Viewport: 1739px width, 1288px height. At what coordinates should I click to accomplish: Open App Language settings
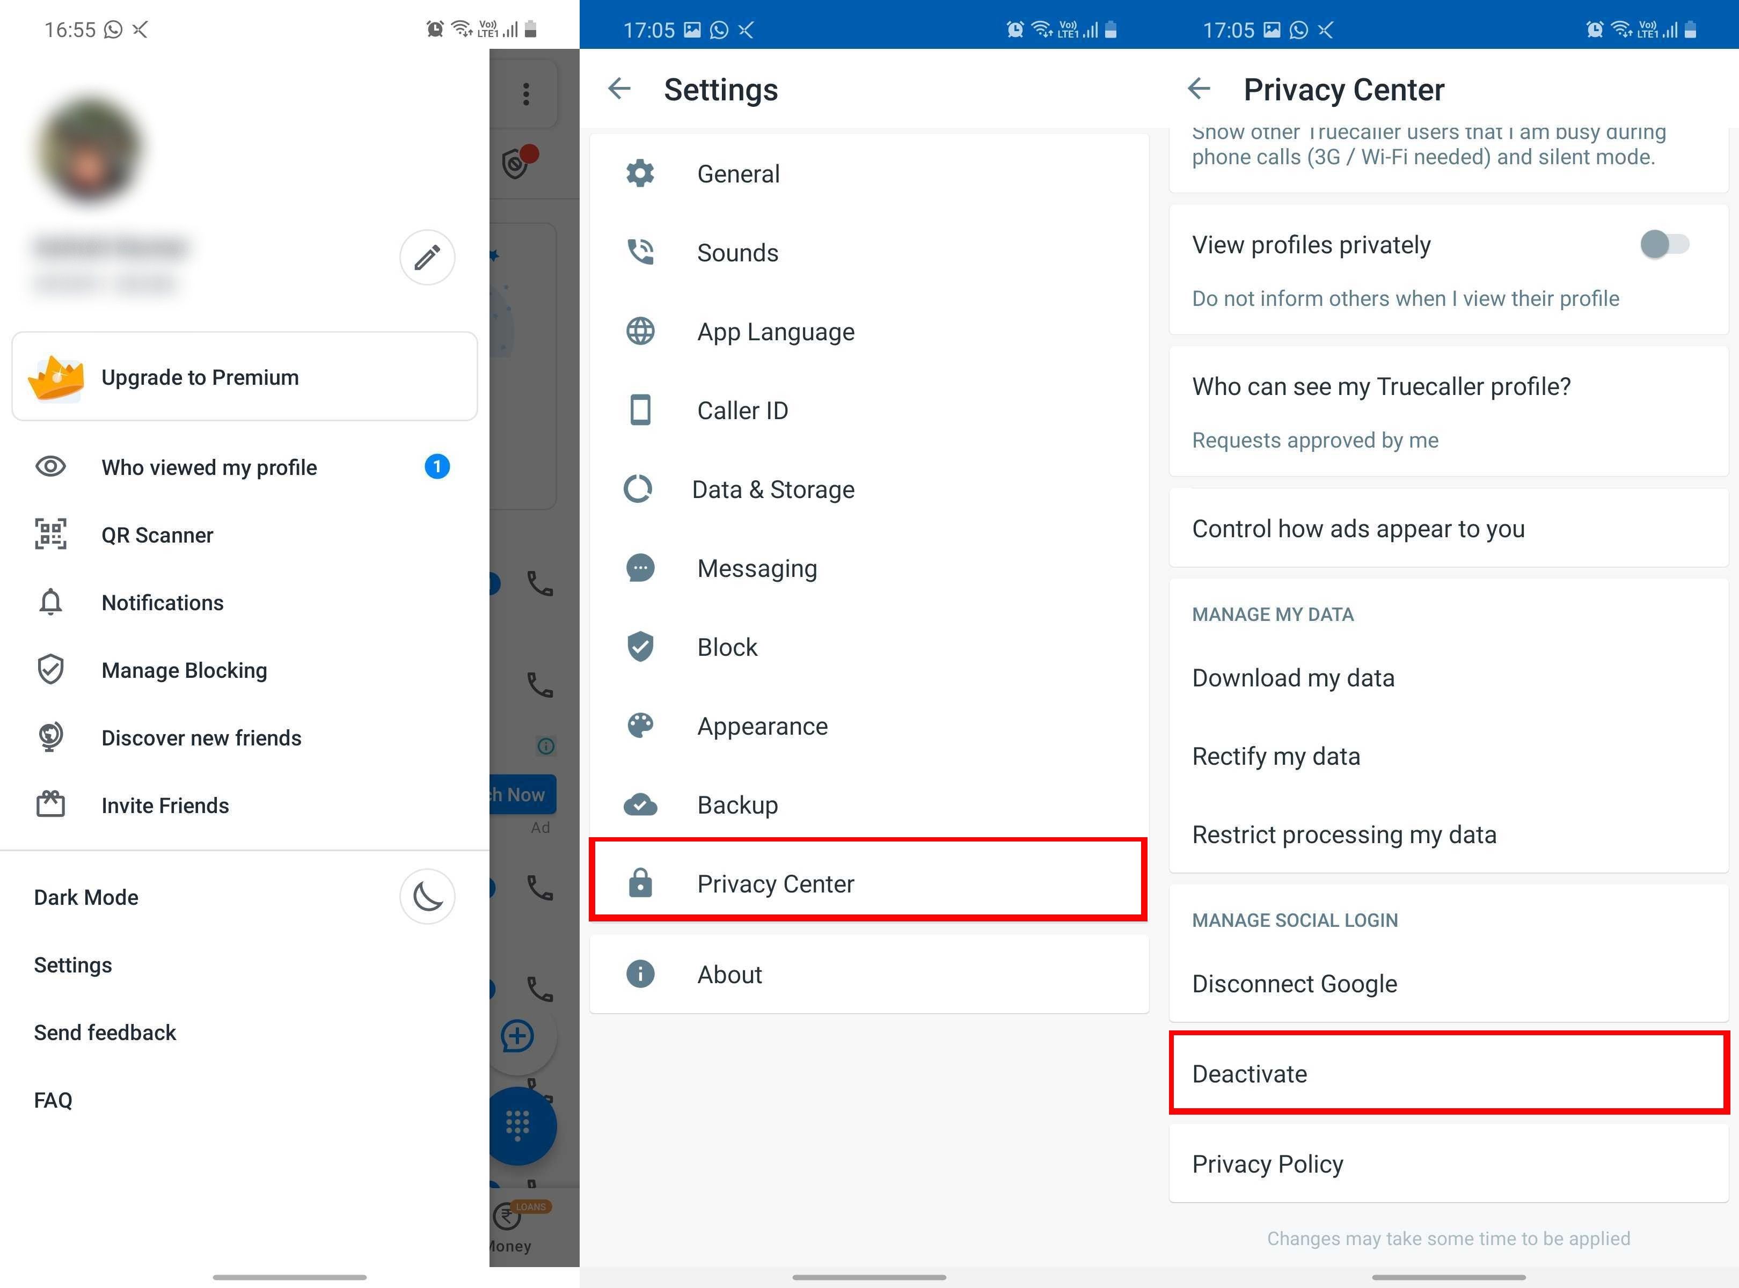pyautogui.click(x=869, y=331)
